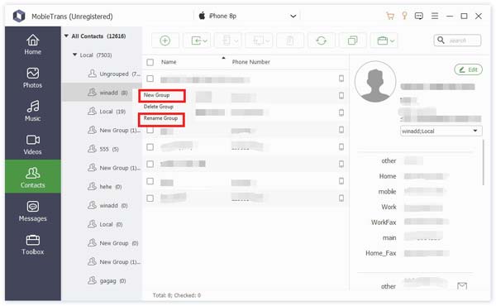The width and height of the screenshot is (496, 306).
Task: Open the Videos section
Action: click(x=32, y=145)
